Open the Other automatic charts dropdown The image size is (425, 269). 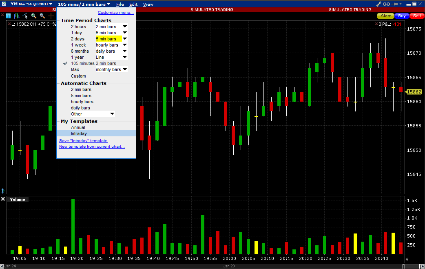(x=93, y=114)
